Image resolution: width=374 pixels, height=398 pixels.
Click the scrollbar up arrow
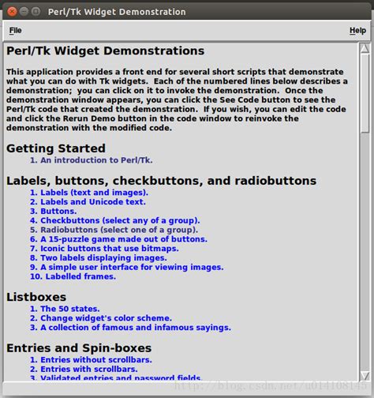point(365,49)
